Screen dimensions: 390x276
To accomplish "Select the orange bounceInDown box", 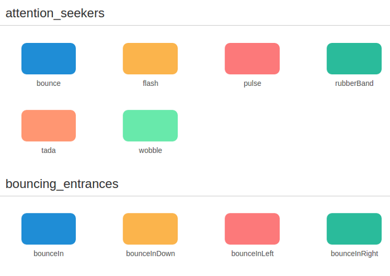I will (150, 229).
